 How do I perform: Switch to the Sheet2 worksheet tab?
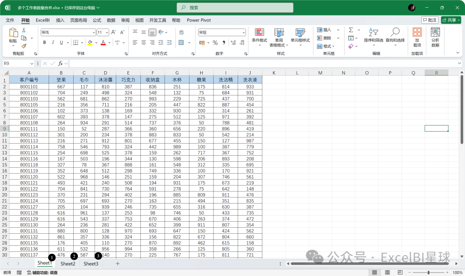click(x=68, y=264)
